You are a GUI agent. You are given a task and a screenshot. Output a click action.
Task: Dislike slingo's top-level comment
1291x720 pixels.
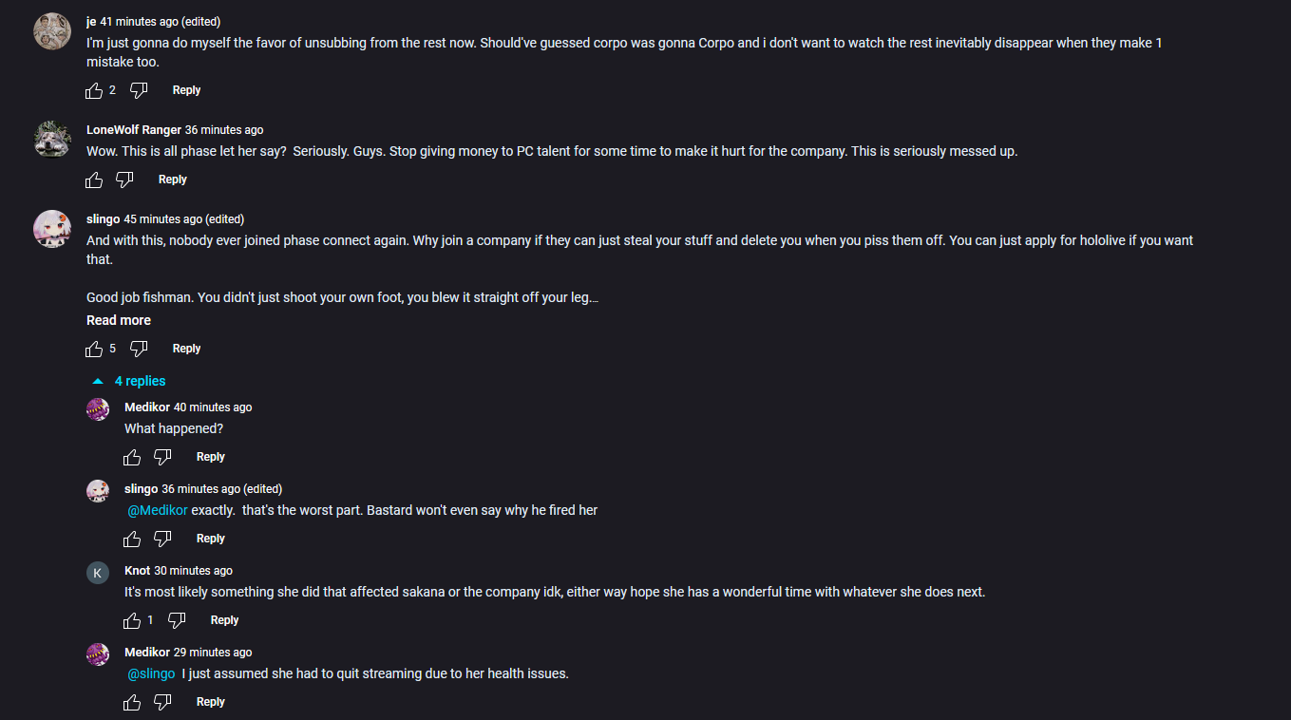[x=139, y=349]
